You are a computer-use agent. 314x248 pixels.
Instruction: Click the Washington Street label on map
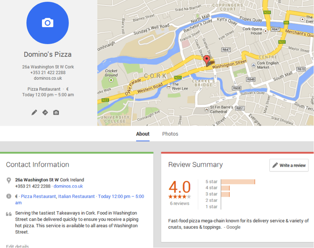click(x=229, y=64)
